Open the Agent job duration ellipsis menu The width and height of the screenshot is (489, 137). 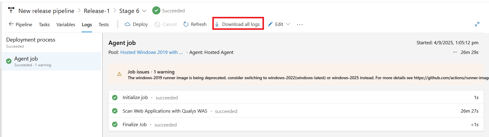pyautogui.click(x=455, y=52)
